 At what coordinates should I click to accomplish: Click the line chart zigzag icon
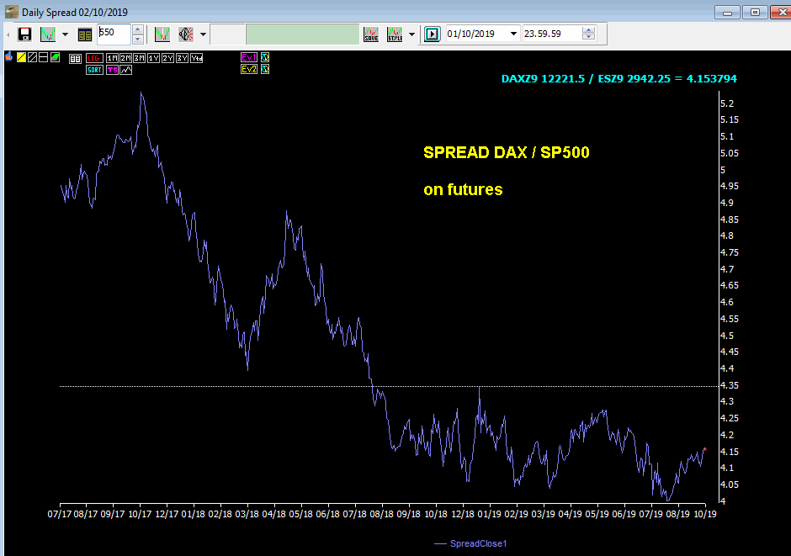click(126, 70)
